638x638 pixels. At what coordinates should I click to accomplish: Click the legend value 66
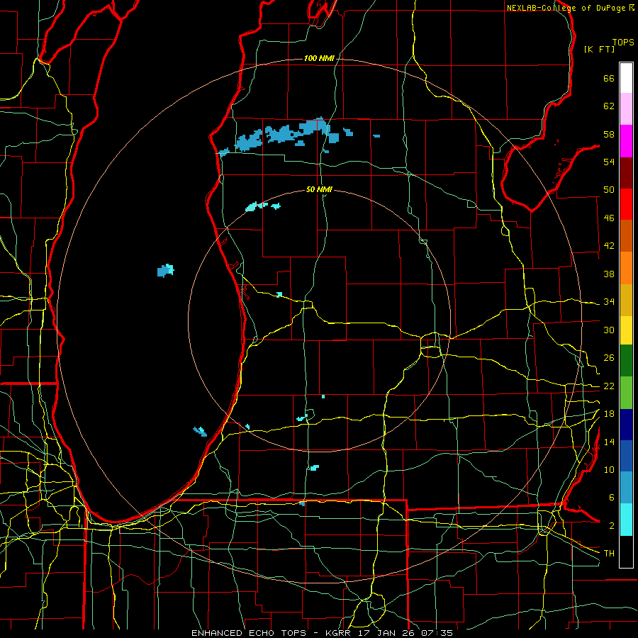[x=609, y=78]
